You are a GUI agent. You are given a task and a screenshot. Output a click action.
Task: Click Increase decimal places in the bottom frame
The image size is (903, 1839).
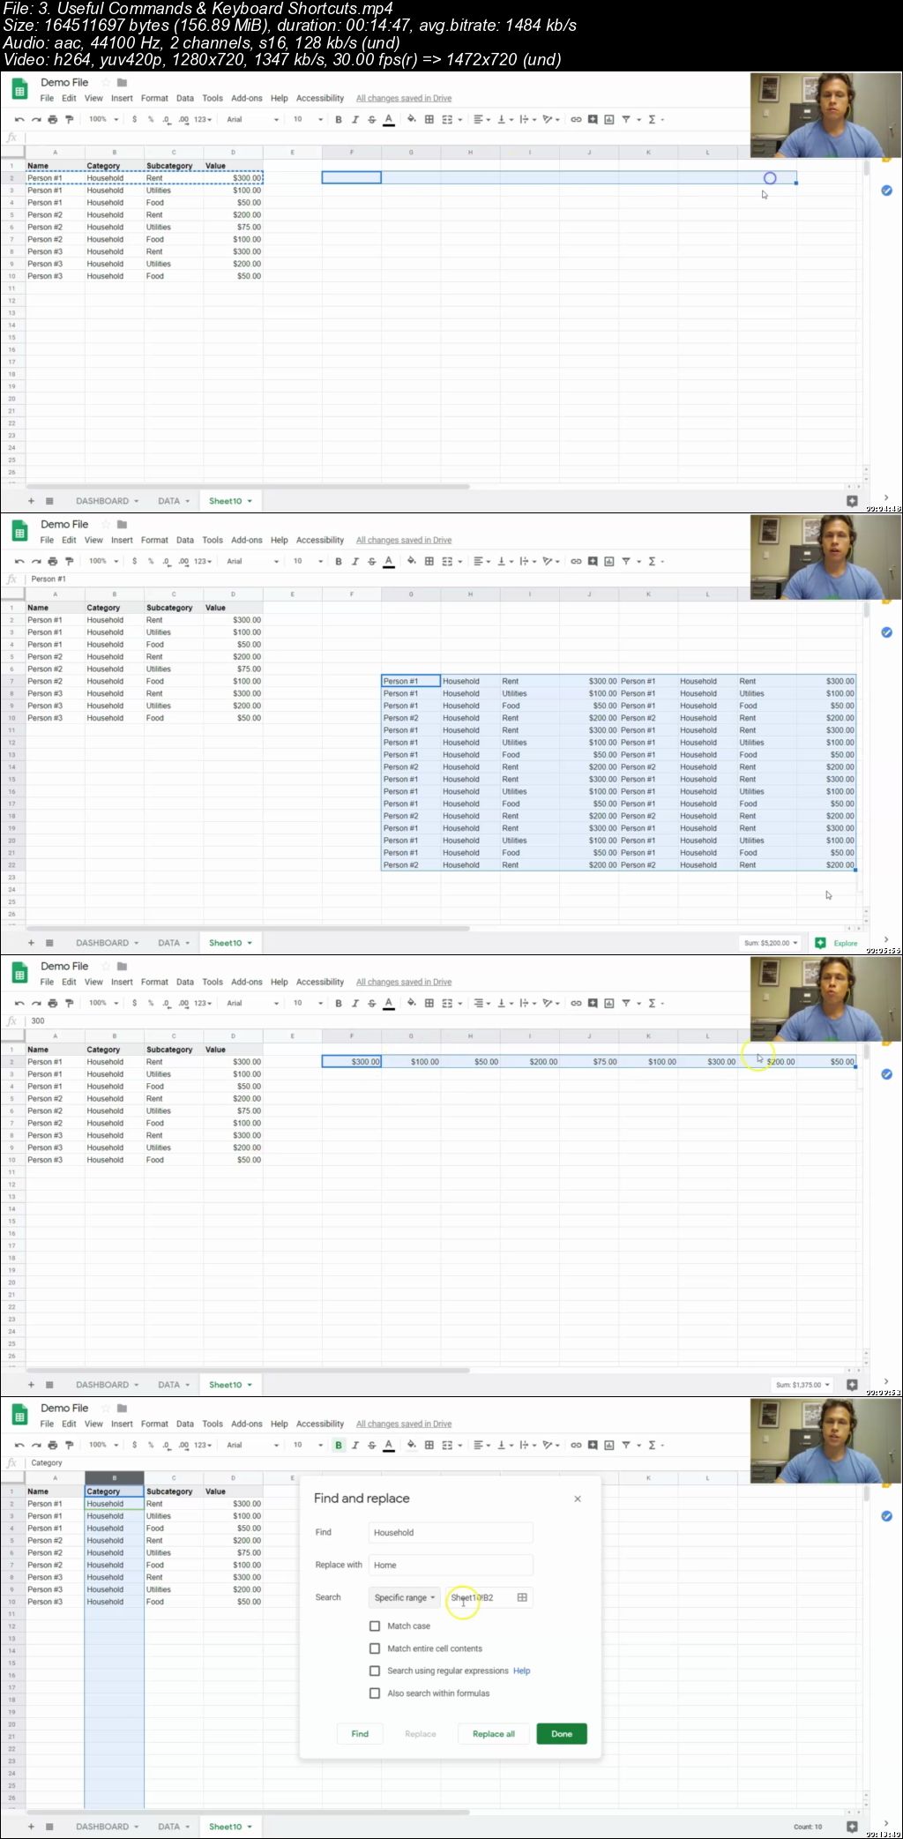click(x=183, y=1446)
